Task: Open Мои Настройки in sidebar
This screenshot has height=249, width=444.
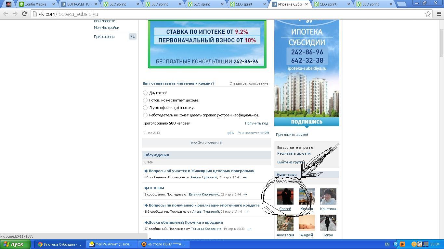Action: click(x=107, y=28)
